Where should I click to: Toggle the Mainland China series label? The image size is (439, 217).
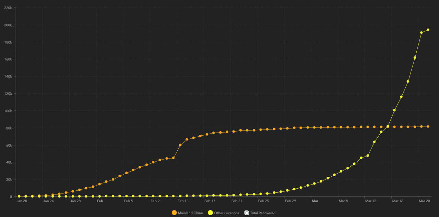(x=190, y=213)
